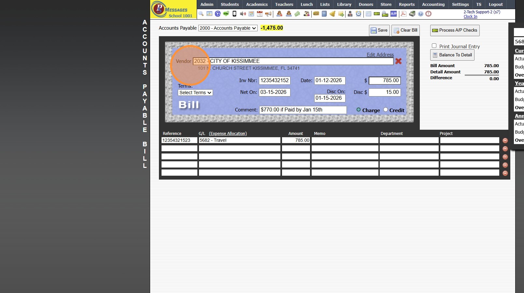Image resolution: width=524 pixels, height=293 pixels.
Task: Enable the Print Journal Entry checkbox
Action: point(434,46)
